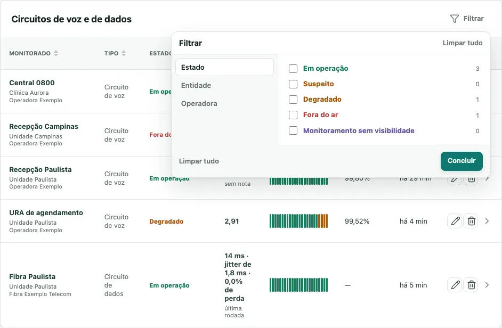
Task: Open the URA de agendamento circuit name
Action: click(46, 213)
